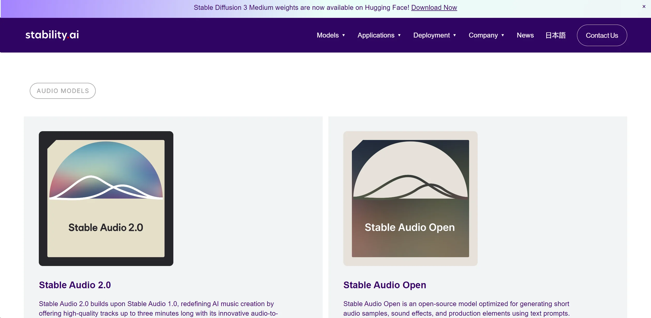This screenshot has width=651, height=318.
Task: Open the News page
Action: point(525,35)
